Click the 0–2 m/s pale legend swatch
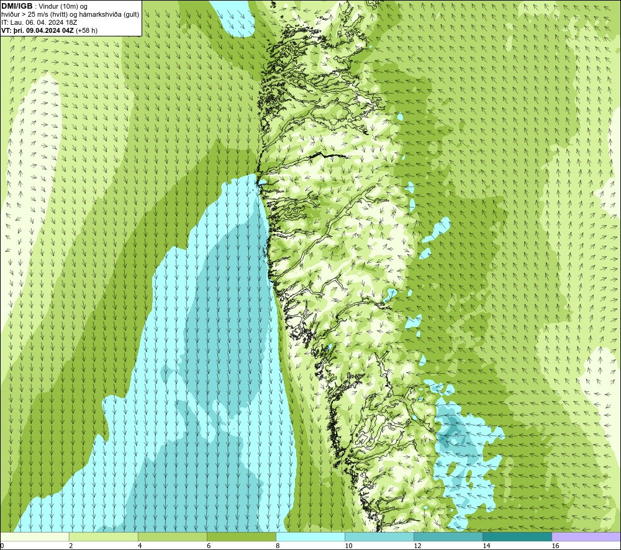This screenshot has width=621, height=550. click(35, 536)
